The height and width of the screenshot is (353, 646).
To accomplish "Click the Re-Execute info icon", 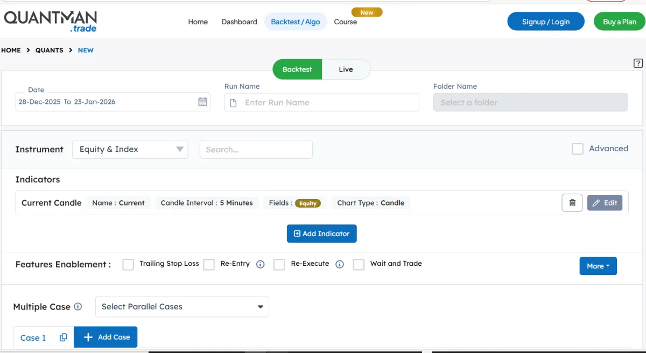I will (340, 264).
